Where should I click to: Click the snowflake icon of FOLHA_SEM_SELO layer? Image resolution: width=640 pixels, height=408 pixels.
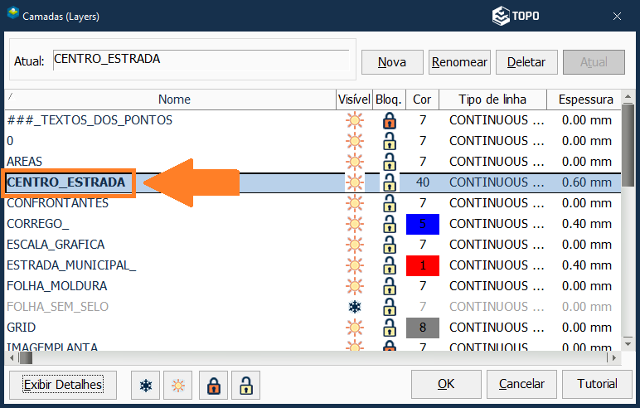355,307
